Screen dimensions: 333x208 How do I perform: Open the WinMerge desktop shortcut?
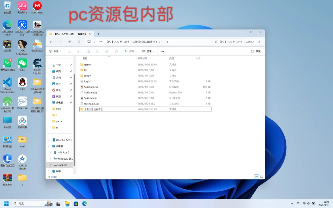(x=37, y=46)
